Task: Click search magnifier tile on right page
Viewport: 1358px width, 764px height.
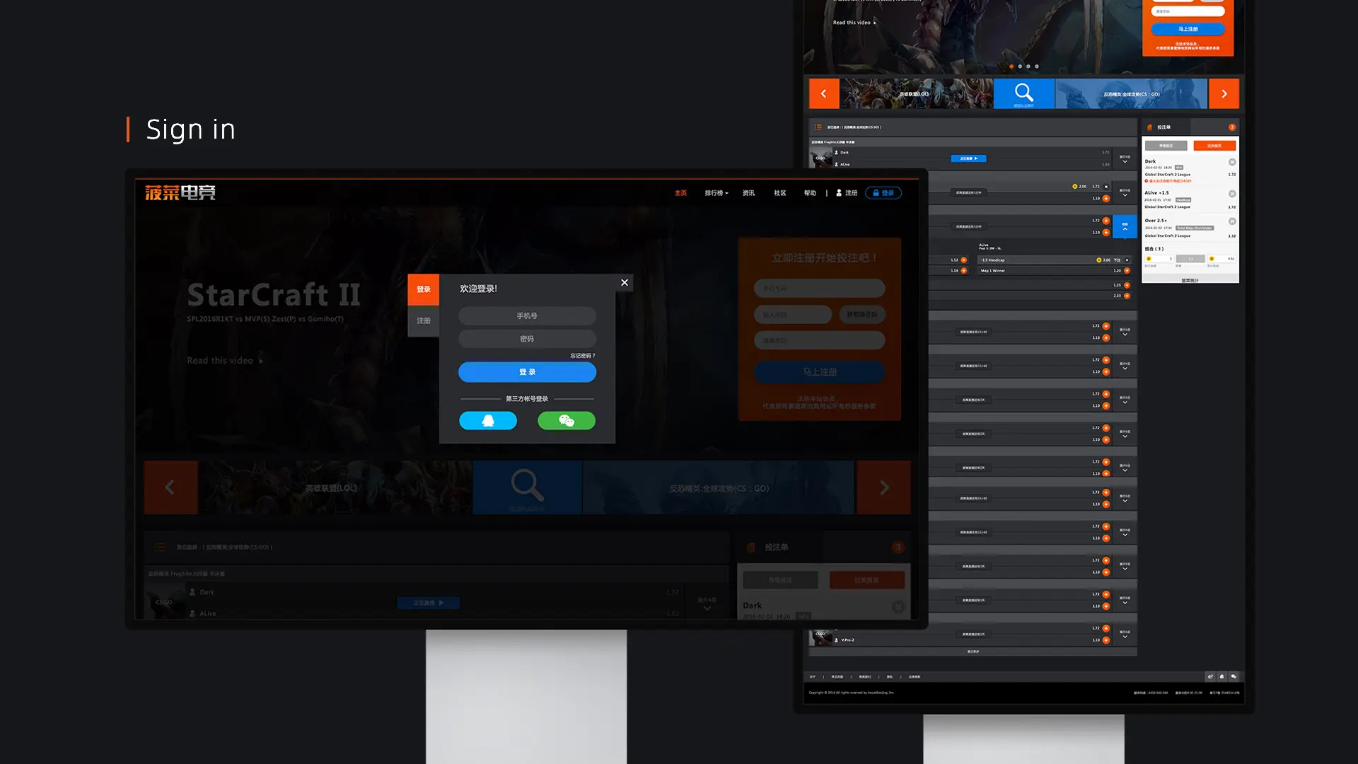Action: 1024,93
